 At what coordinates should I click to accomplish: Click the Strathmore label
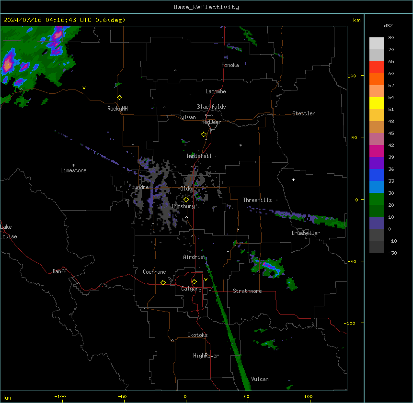pyautogui.click(x=247, y=291)
